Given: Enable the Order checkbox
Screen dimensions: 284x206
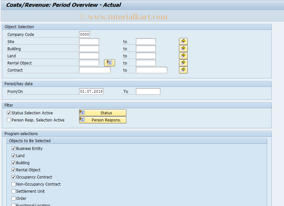Looking at the screenshot, I should click(13, 198).
